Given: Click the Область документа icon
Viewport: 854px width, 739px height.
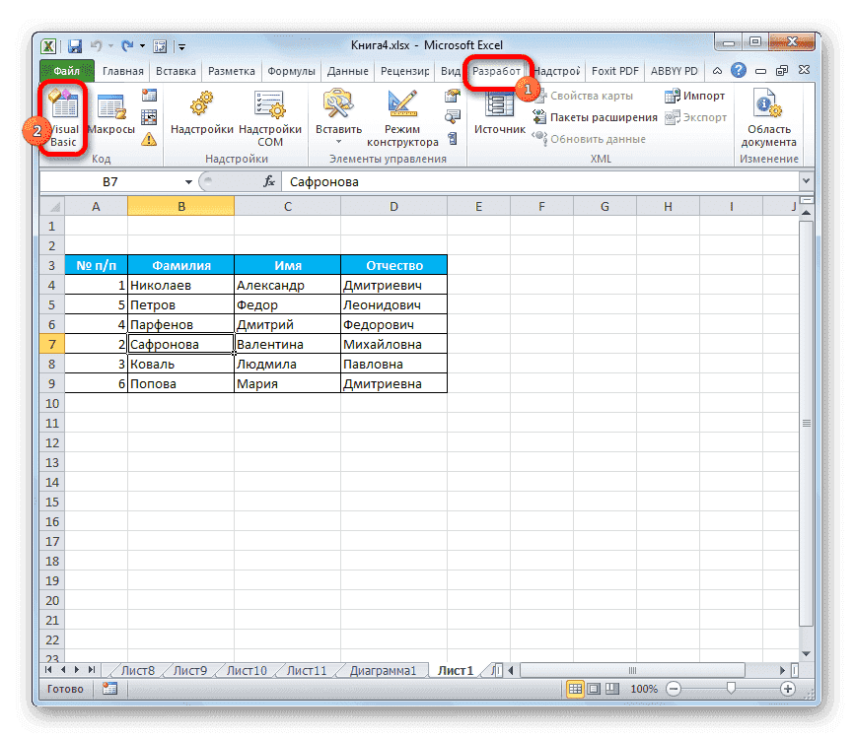Looking at the screenshot, I should tap(768, 111).
